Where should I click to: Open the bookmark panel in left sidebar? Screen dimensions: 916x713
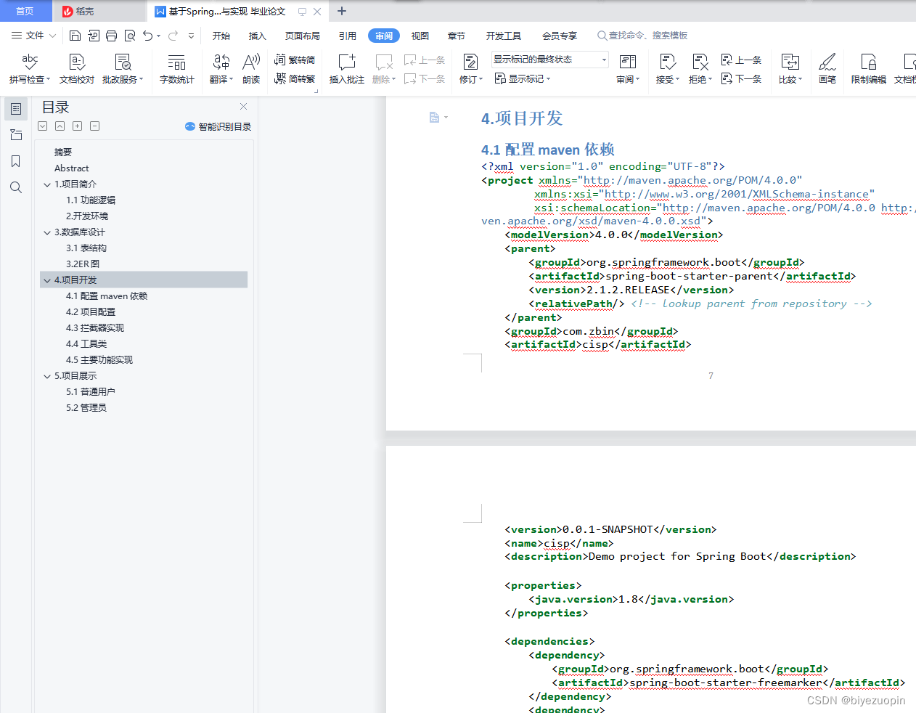click(16, 161)
